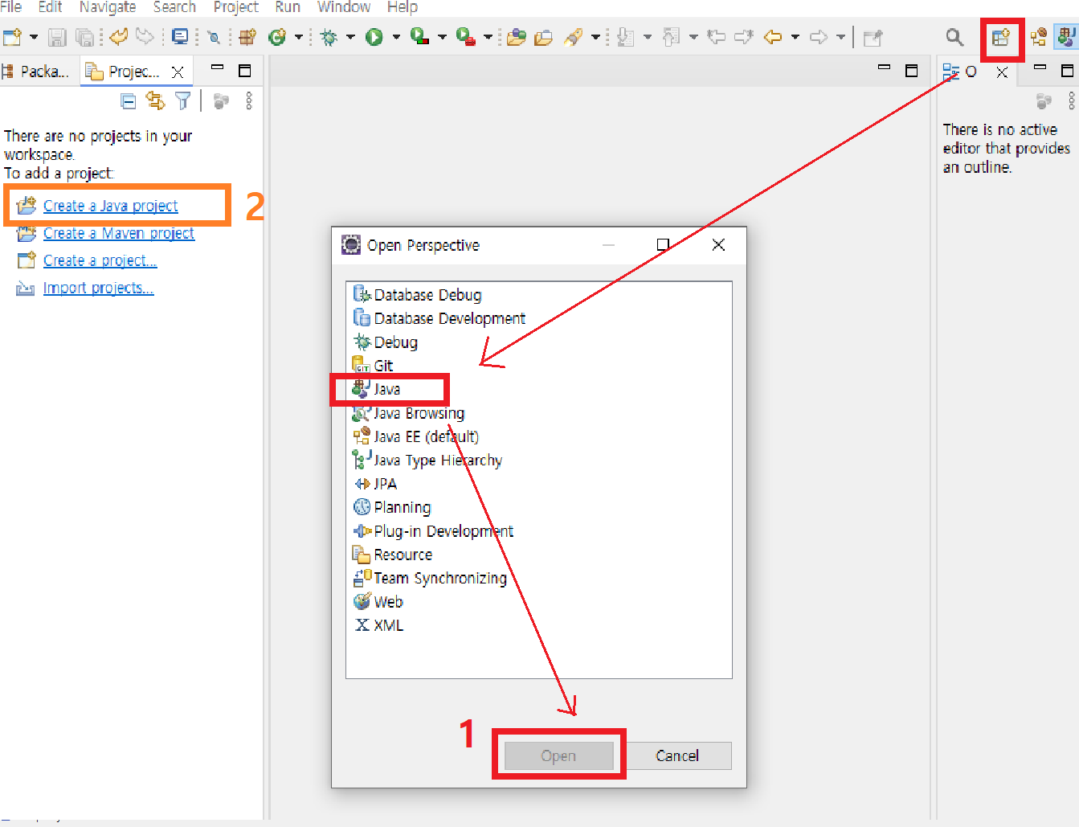The width and height of the screenshot is (1079, 827).
Task: Open the Window menu
Action: click(344, 7)
